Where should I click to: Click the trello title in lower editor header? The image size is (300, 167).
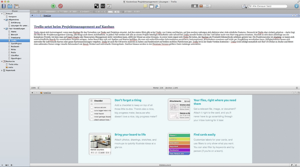47,93
